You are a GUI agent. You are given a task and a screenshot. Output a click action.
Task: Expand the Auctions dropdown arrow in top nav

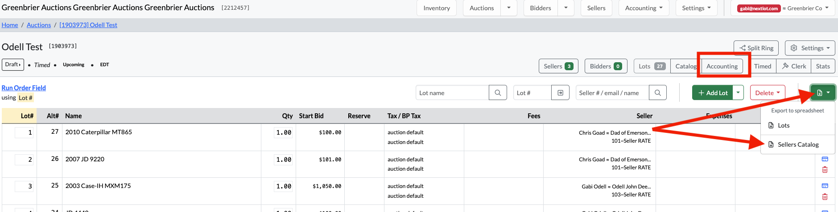[508, 8]
